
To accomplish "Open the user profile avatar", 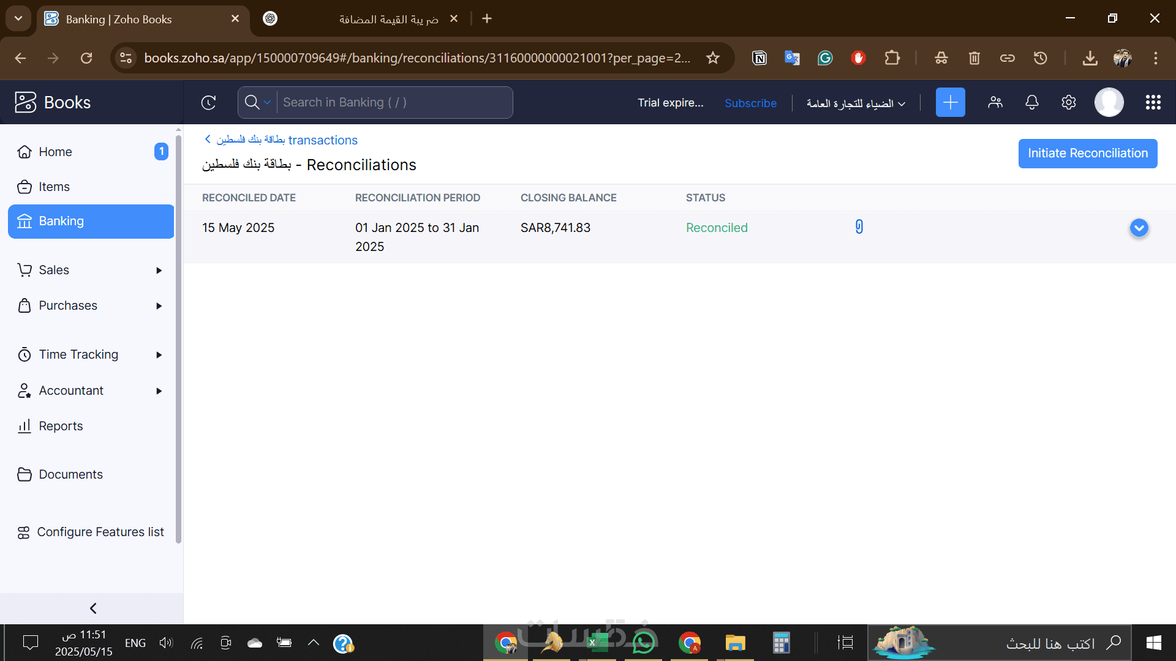I will pos(1109,102).
